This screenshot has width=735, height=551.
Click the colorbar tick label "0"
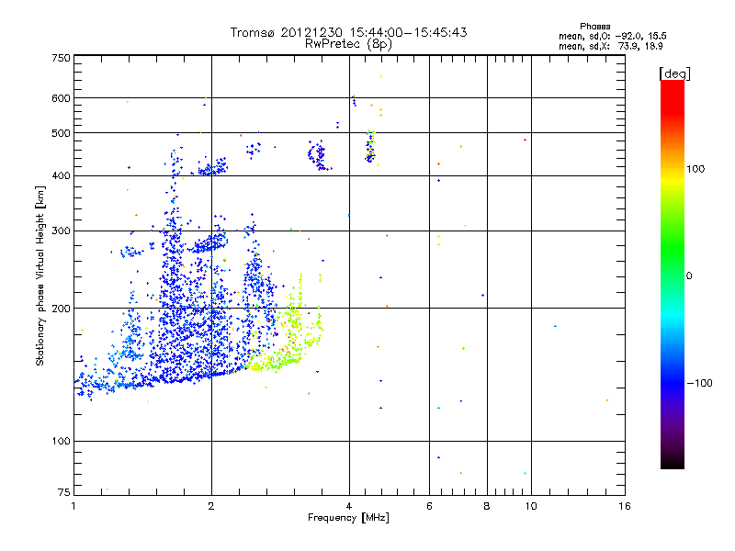point(689,276)
